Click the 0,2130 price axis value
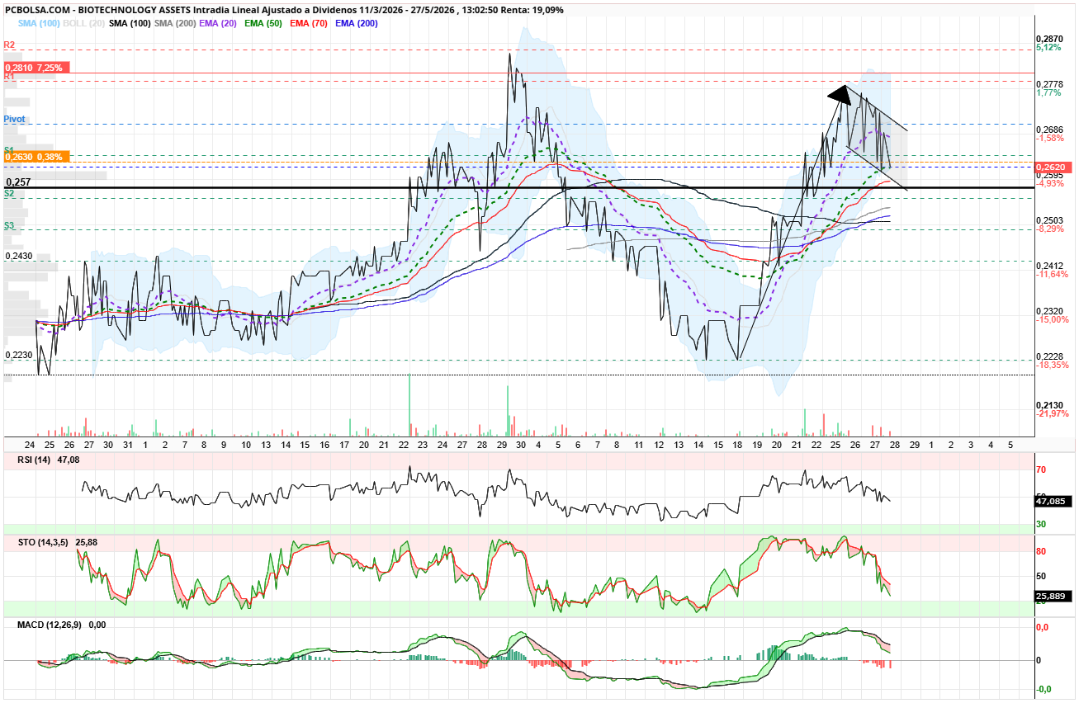The image size is (1079, 703). point(1049,404)
